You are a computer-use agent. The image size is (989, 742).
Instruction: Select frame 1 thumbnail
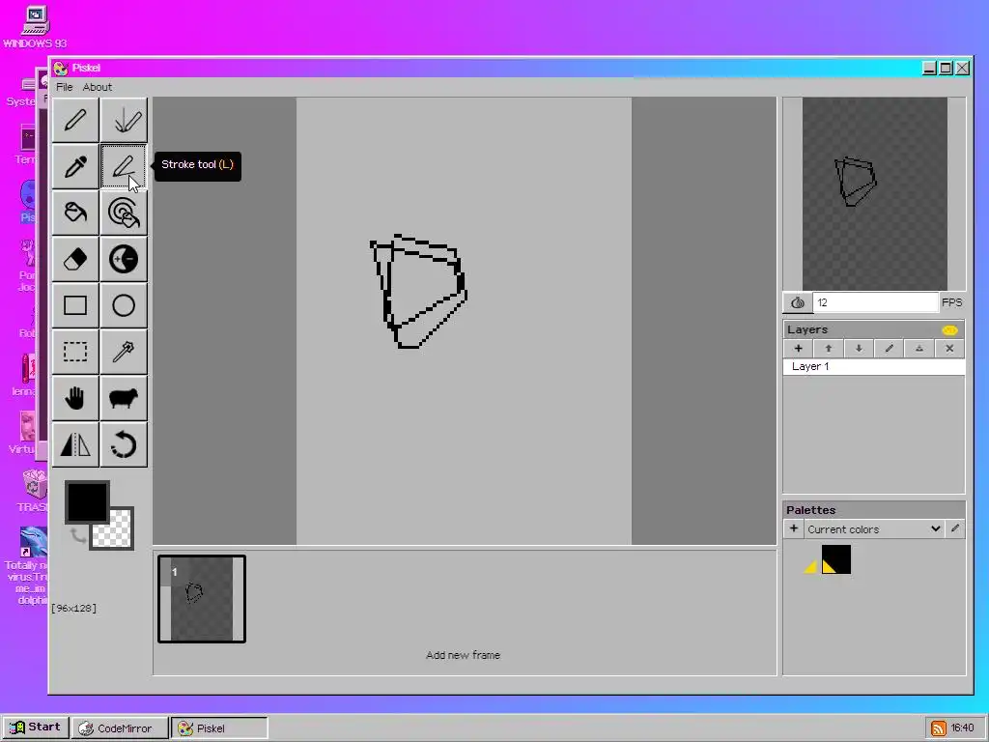coord(202,599)
